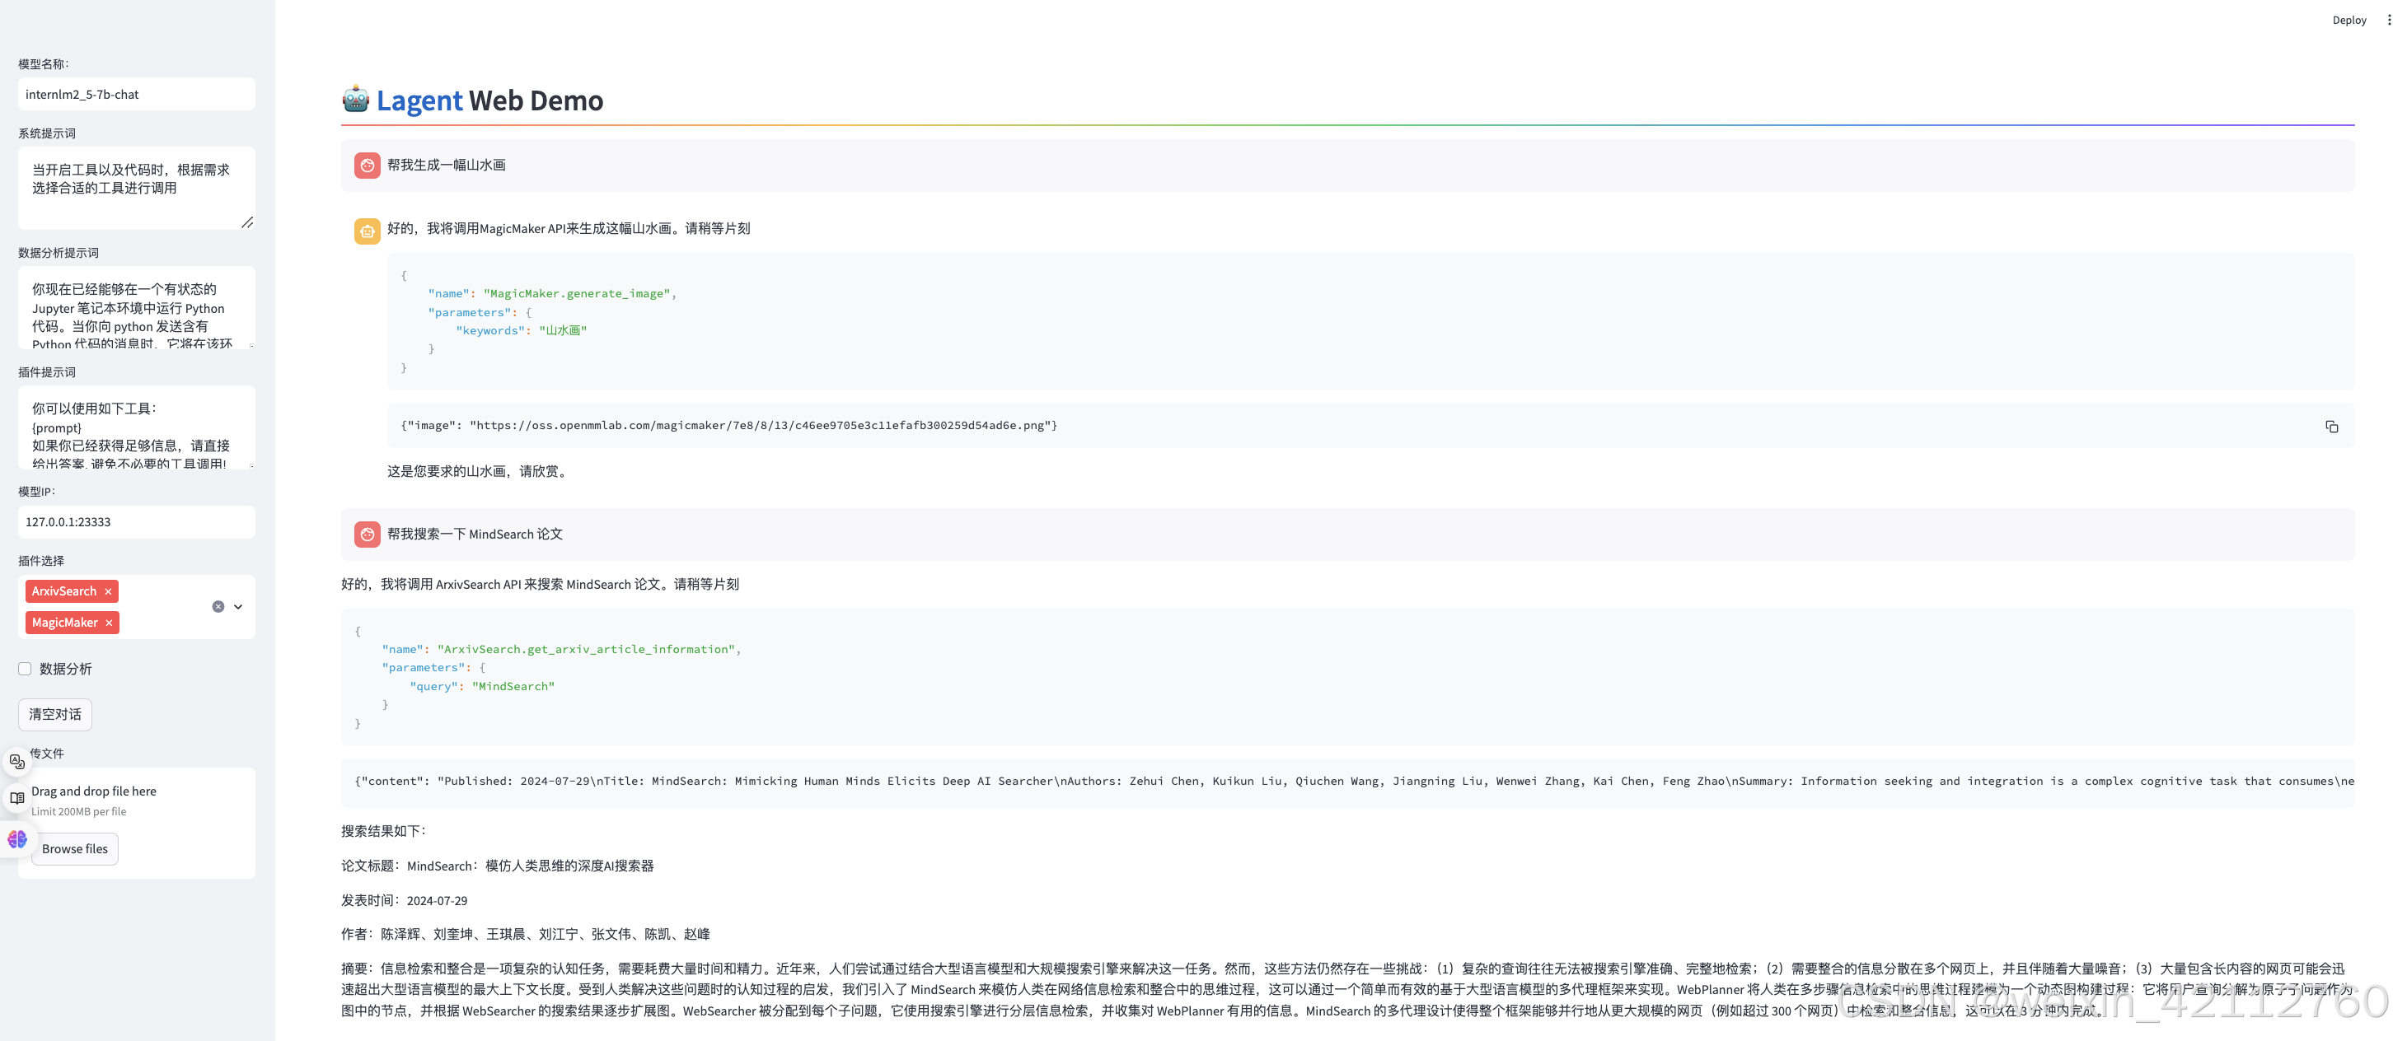
Task: Click the system prompt text area
Action: point(136,186)
